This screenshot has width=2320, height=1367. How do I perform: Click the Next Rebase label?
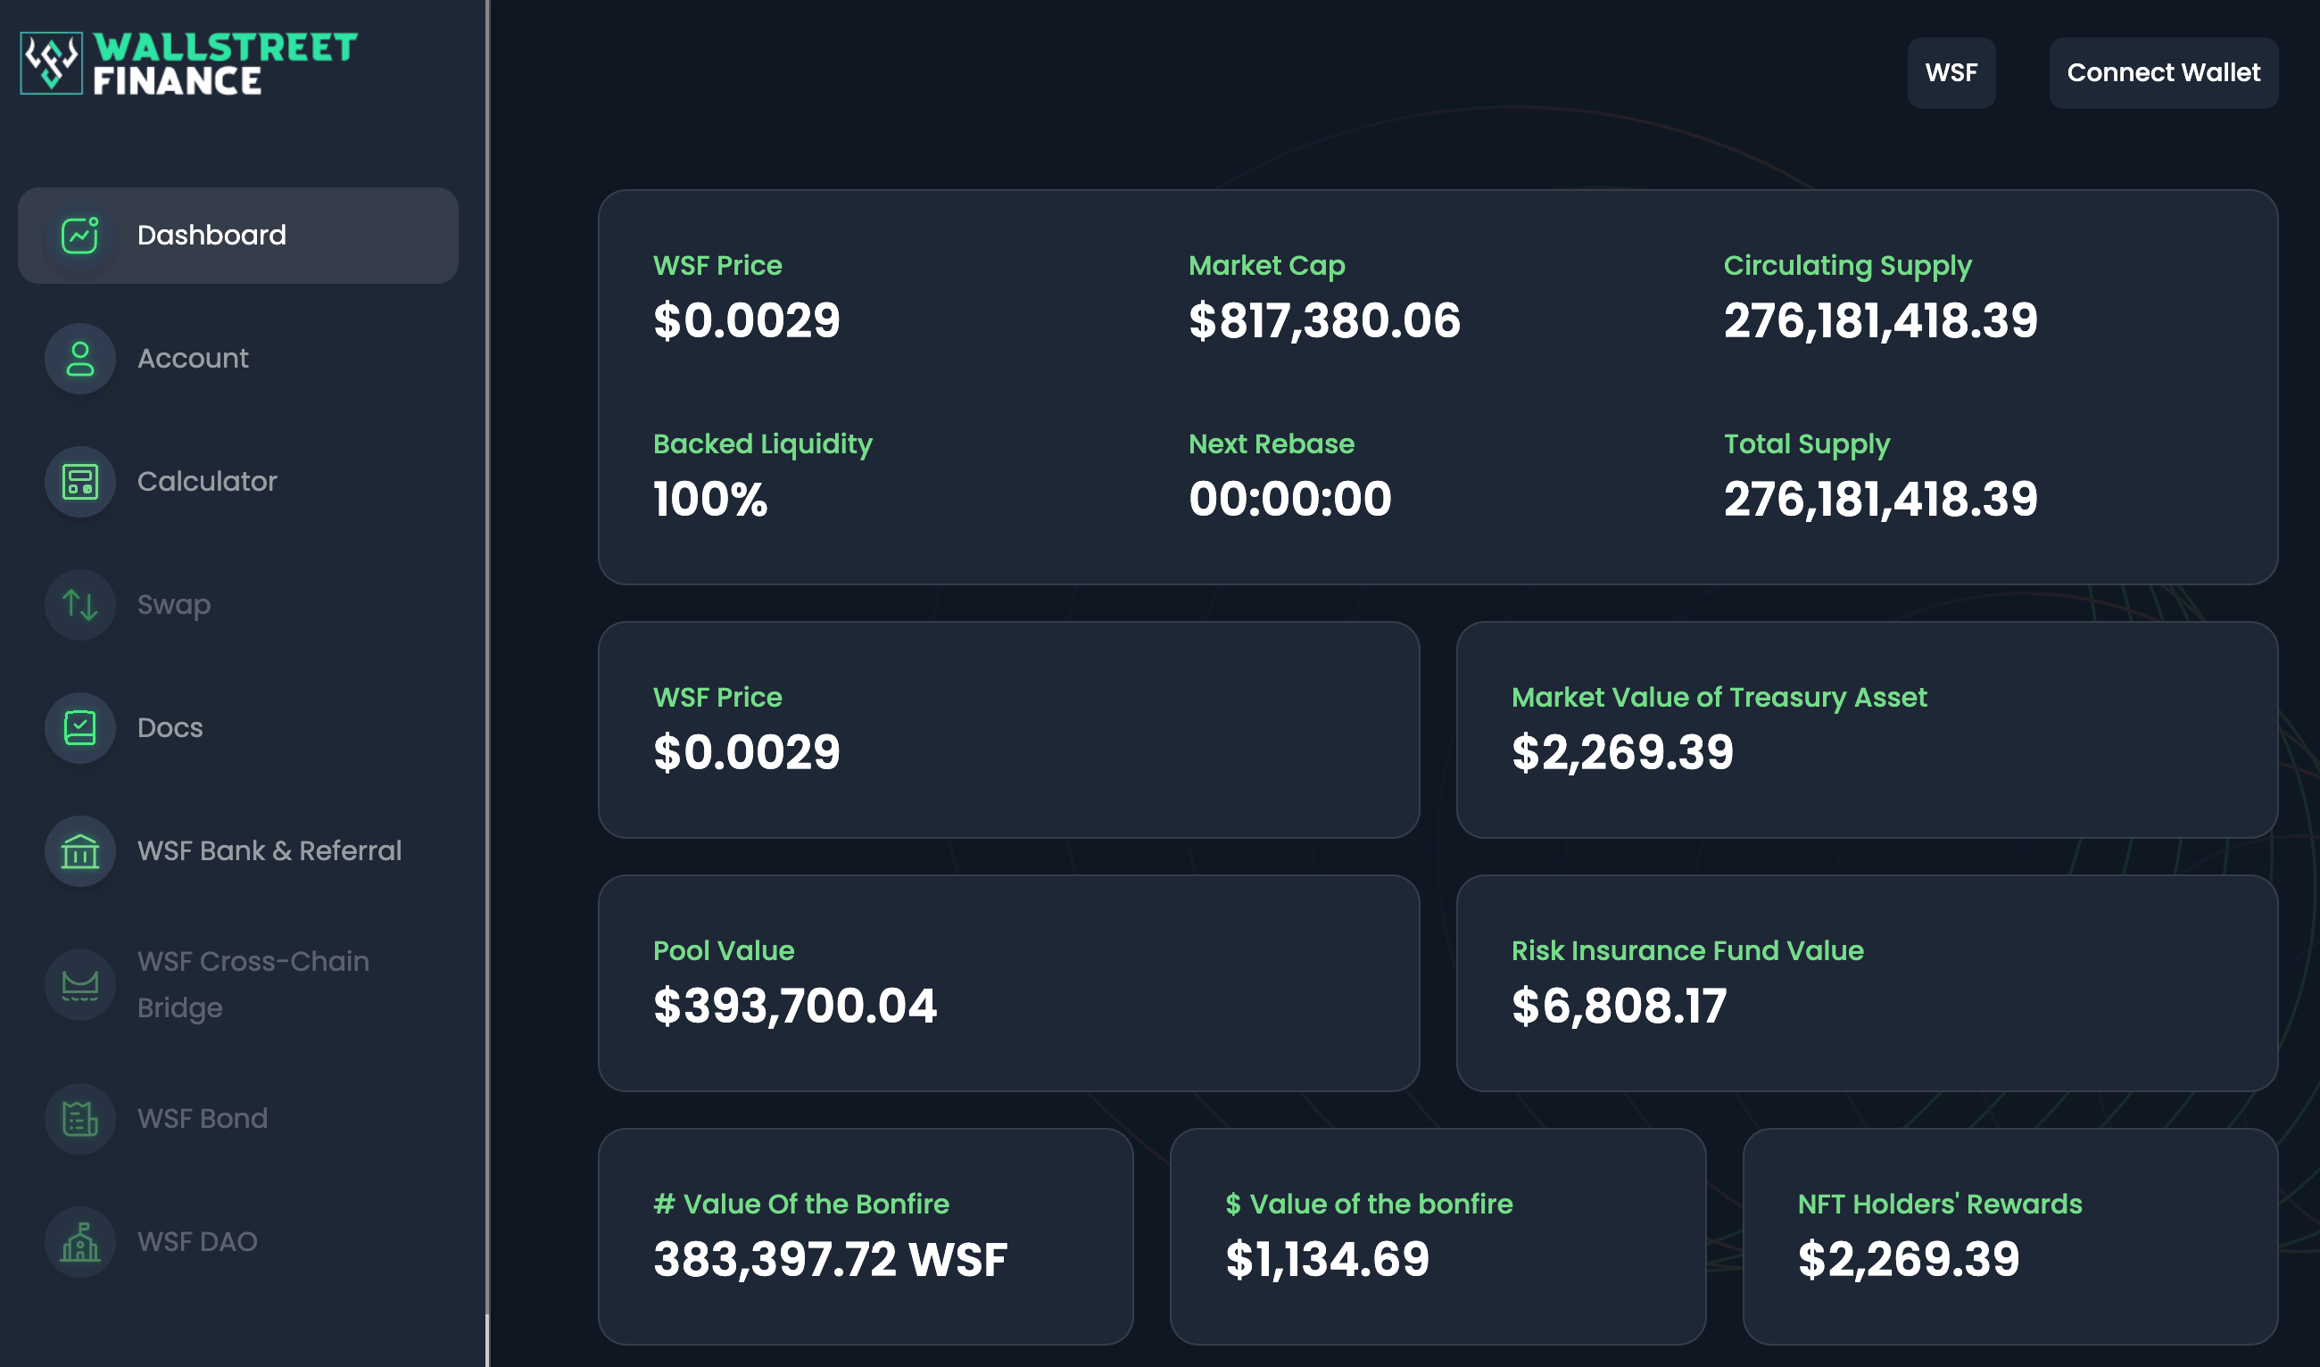[x=1271, y=444]
